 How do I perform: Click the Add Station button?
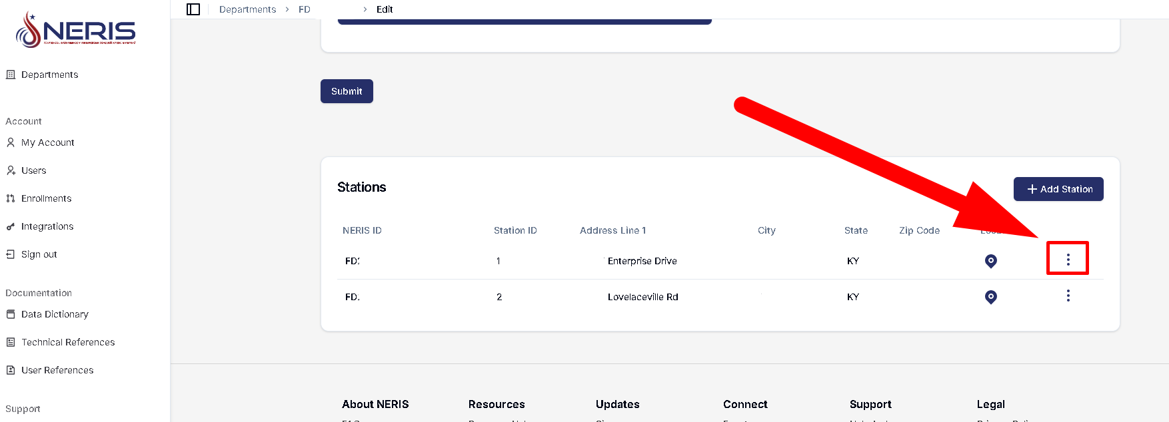tap(1058, 189)
